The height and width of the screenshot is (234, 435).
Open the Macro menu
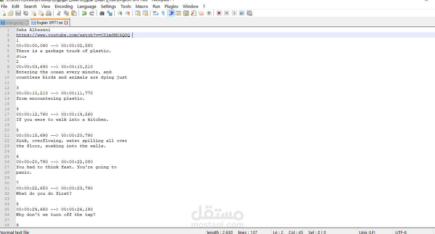[x=142, y=6]
